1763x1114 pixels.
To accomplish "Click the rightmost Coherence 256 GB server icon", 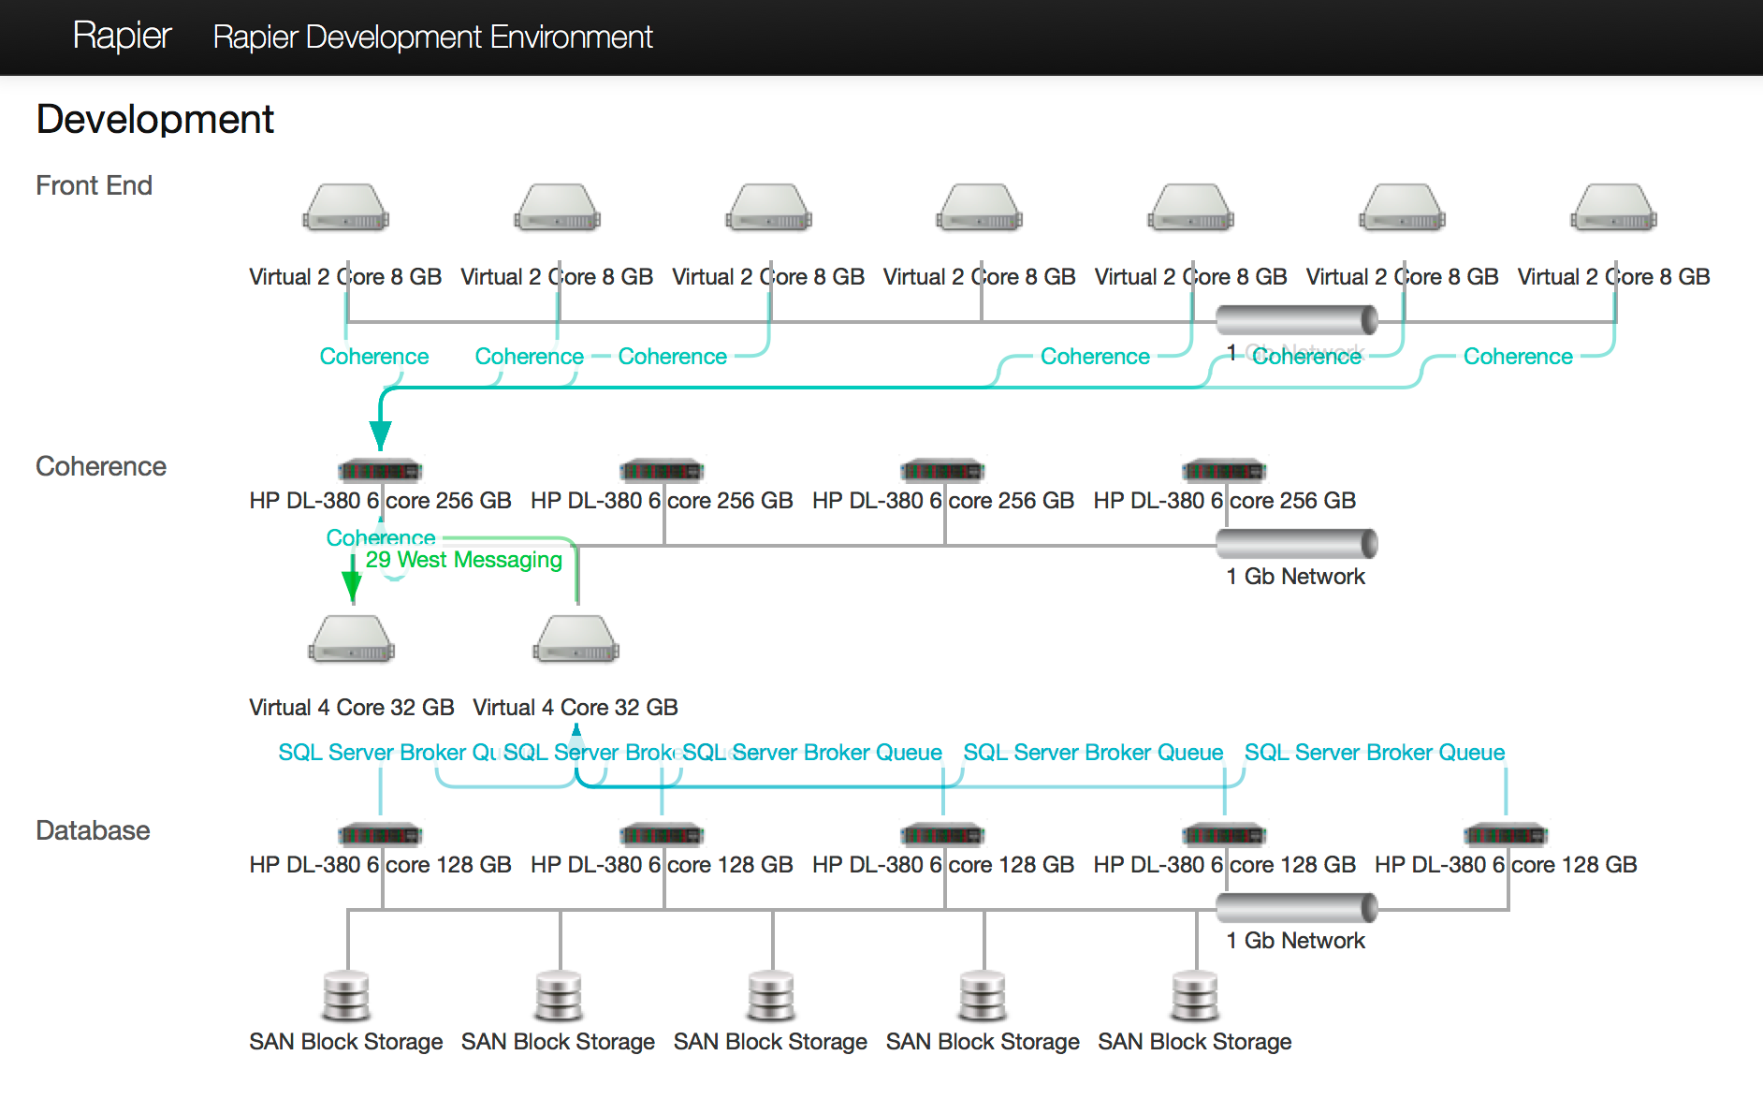I will (1224, 470).
